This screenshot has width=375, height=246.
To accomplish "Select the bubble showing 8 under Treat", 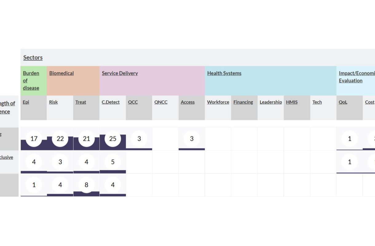I will [86, 185].
